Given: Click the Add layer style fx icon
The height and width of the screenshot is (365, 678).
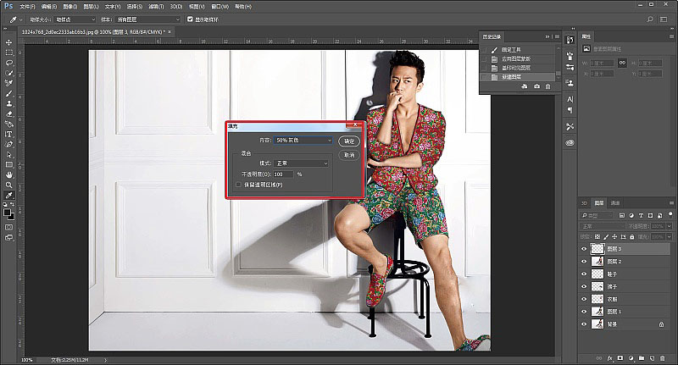Looking at the screenshot, I should 609,358.
